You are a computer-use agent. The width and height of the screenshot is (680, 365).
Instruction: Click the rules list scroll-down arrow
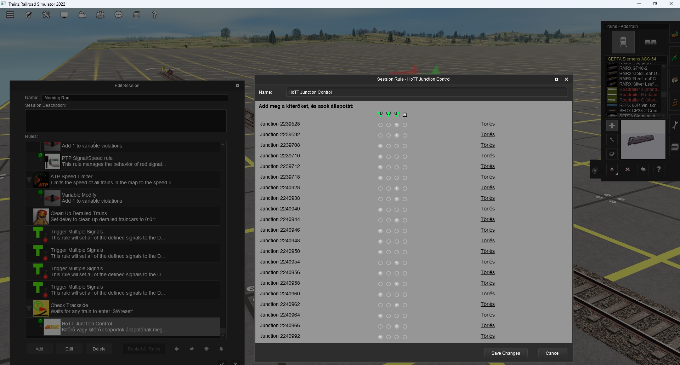click(223, 335)
